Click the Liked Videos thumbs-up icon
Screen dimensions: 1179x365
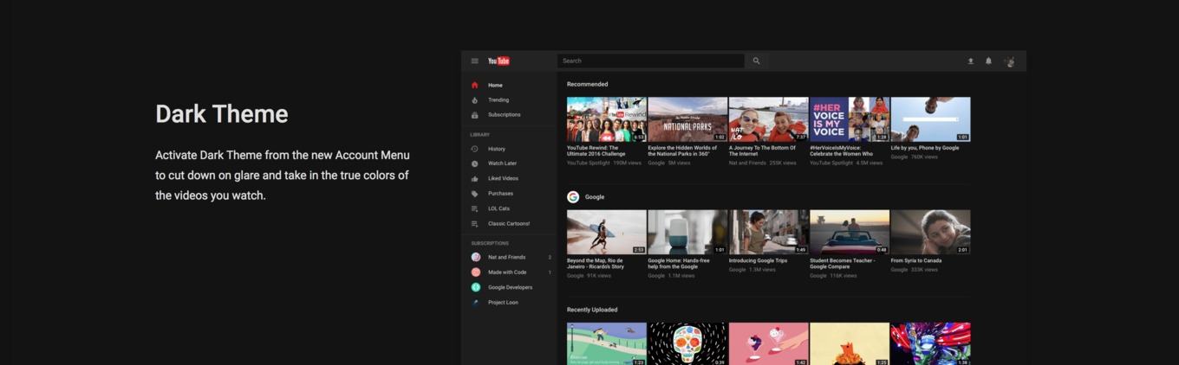475,178
